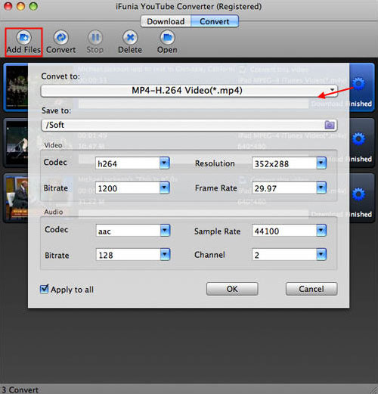Expand the Sample Rate 44100 dropdown
This screenshot has height=394, width=378.
pos(321,231)
